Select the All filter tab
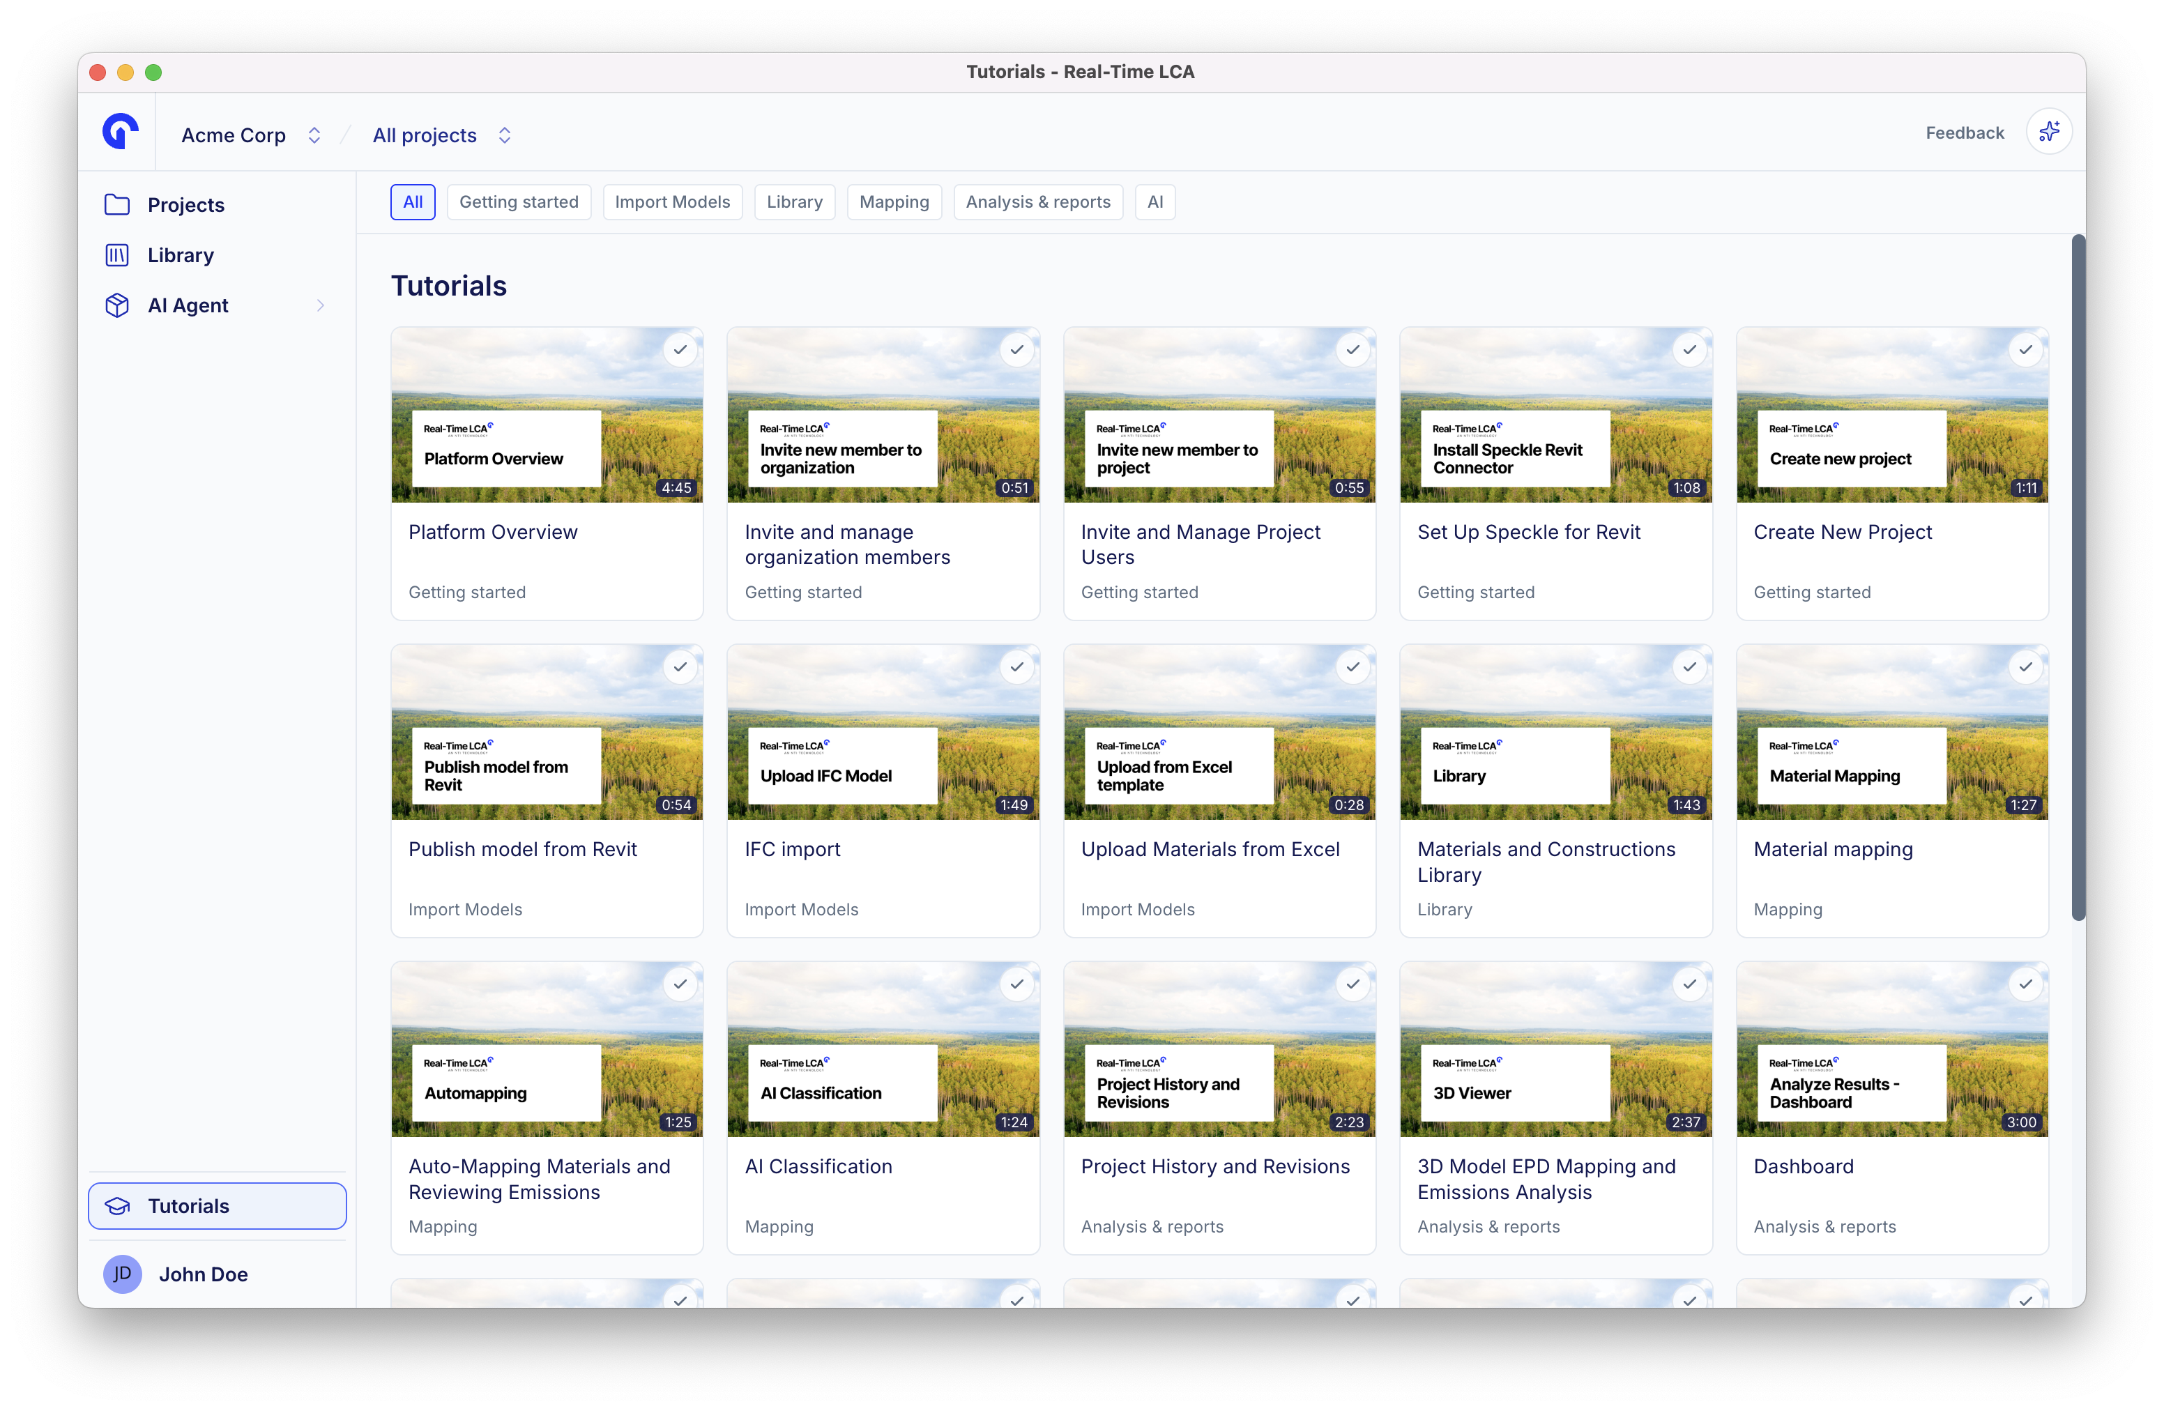The width and height of the screenshot is (2164, 1411). 413,202
